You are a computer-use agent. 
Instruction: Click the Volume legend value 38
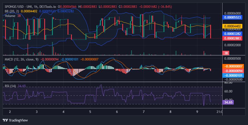point(19,16)
